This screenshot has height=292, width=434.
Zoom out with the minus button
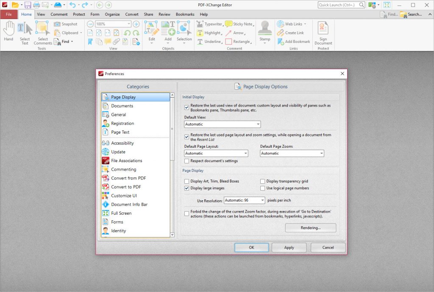point(90,24)
